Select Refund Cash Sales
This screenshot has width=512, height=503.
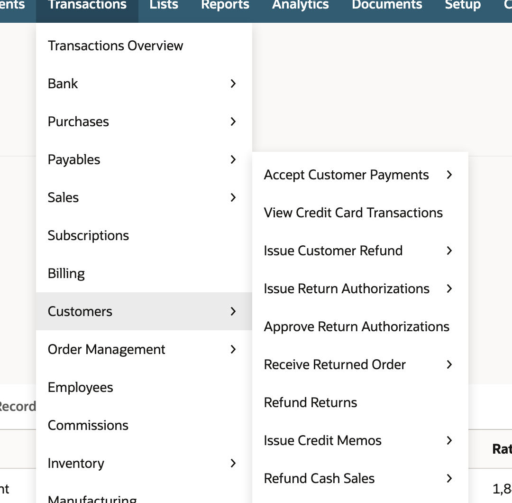360,478
